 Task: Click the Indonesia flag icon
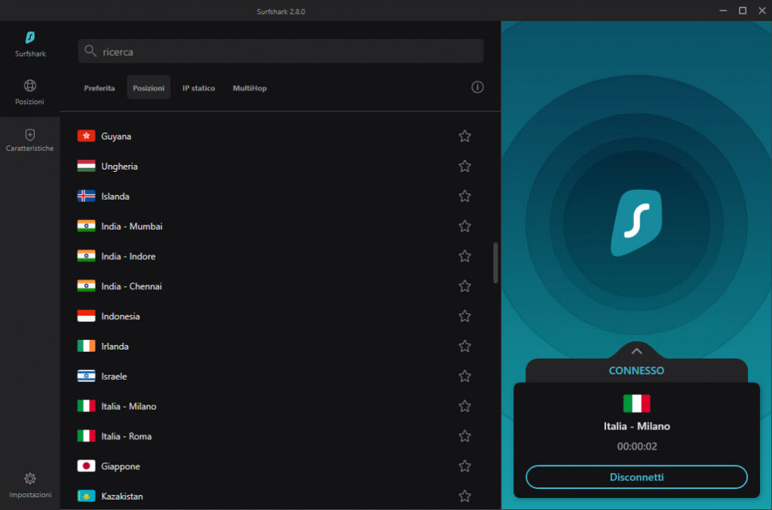click(86, 316)
